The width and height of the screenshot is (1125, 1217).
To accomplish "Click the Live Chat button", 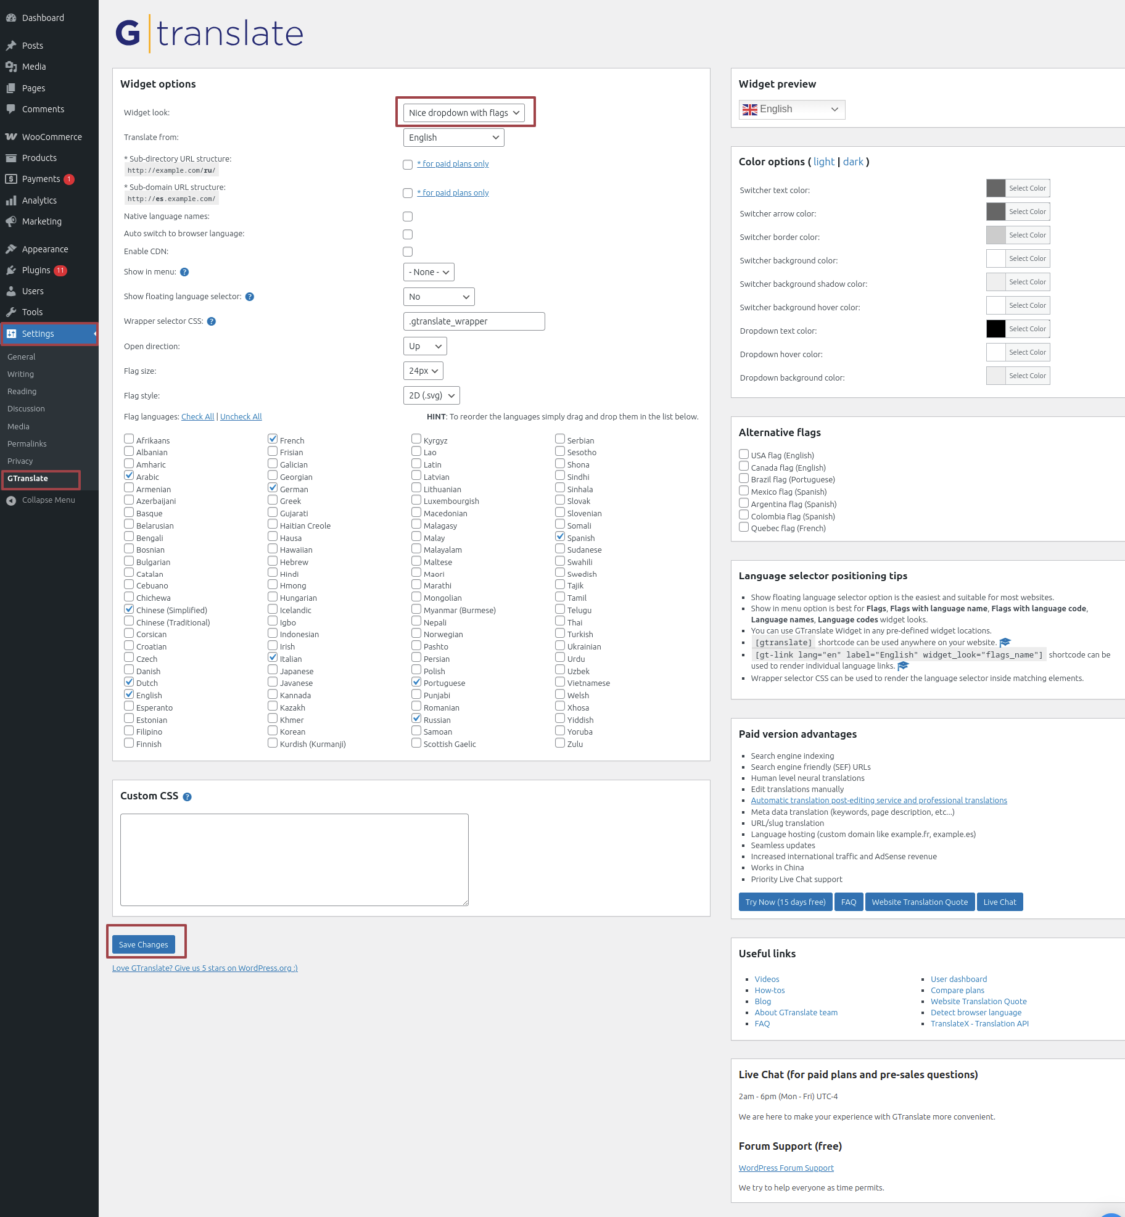I will 1000,902.
